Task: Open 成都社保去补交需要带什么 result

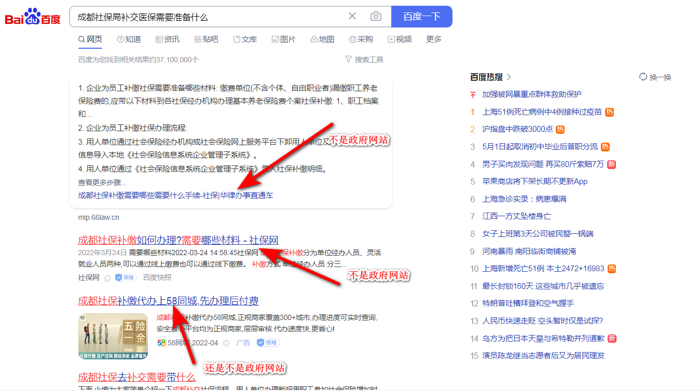Action: [136, 377]
